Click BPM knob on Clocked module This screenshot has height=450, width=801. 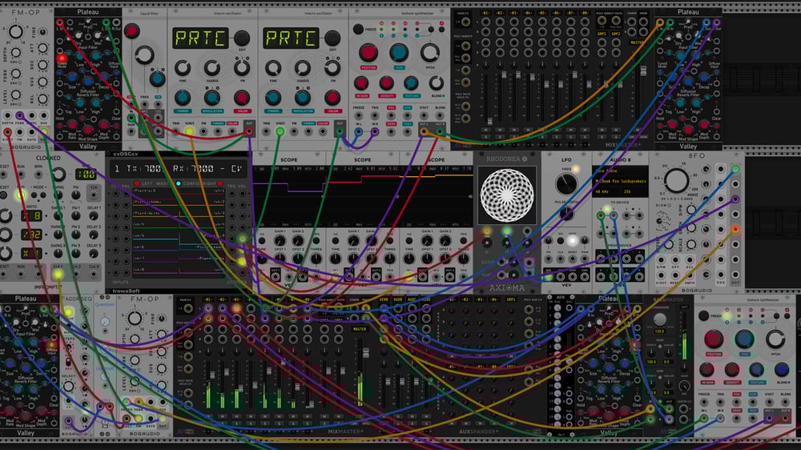point(58,175)
